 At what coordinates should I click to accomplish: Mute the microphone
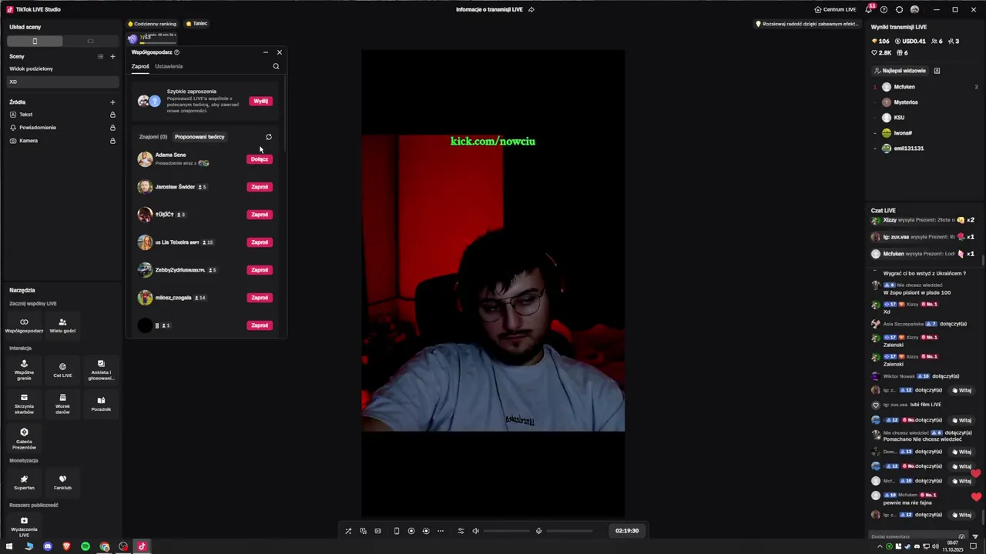pos(538,531)
